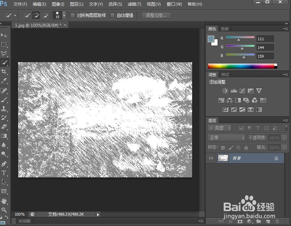Open the 图像(I) menu
This screenshot has width=291, height=226.
[x=58, y=4]
